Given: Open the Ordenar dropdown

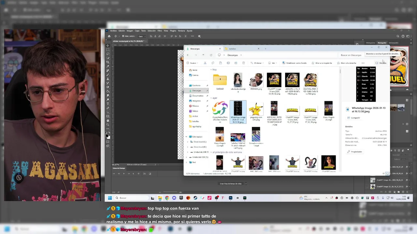Looking at the screenshot, I should (x=257, y=63).
